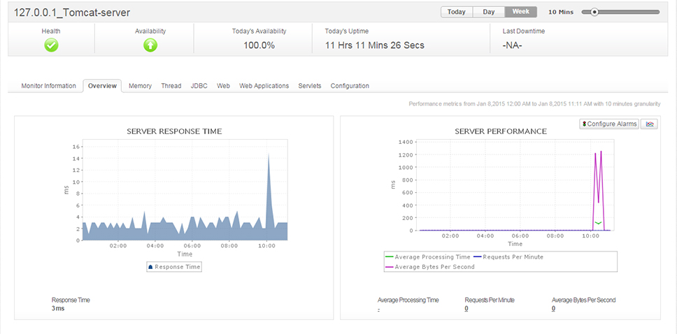This screenshot has width=677, height=334.
Task: Open the chart view icon beside Configure Alarms
Action: tap(649, 124)
